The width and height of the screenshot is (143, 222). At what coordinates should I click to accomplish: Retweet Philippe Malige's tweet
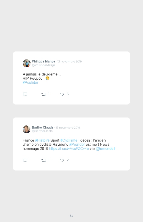point(43,94)
